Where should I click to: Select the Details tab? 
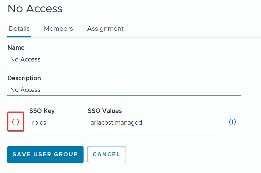tap(19, 29)
